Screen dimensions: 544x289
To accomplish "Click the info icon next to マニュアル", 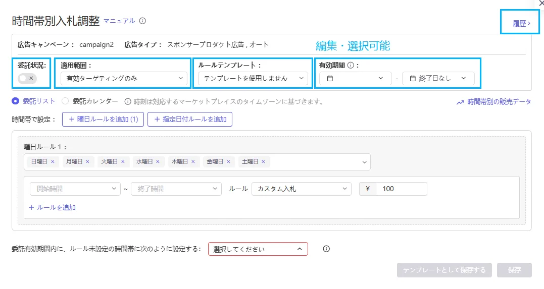I will [x=142, y=21].
